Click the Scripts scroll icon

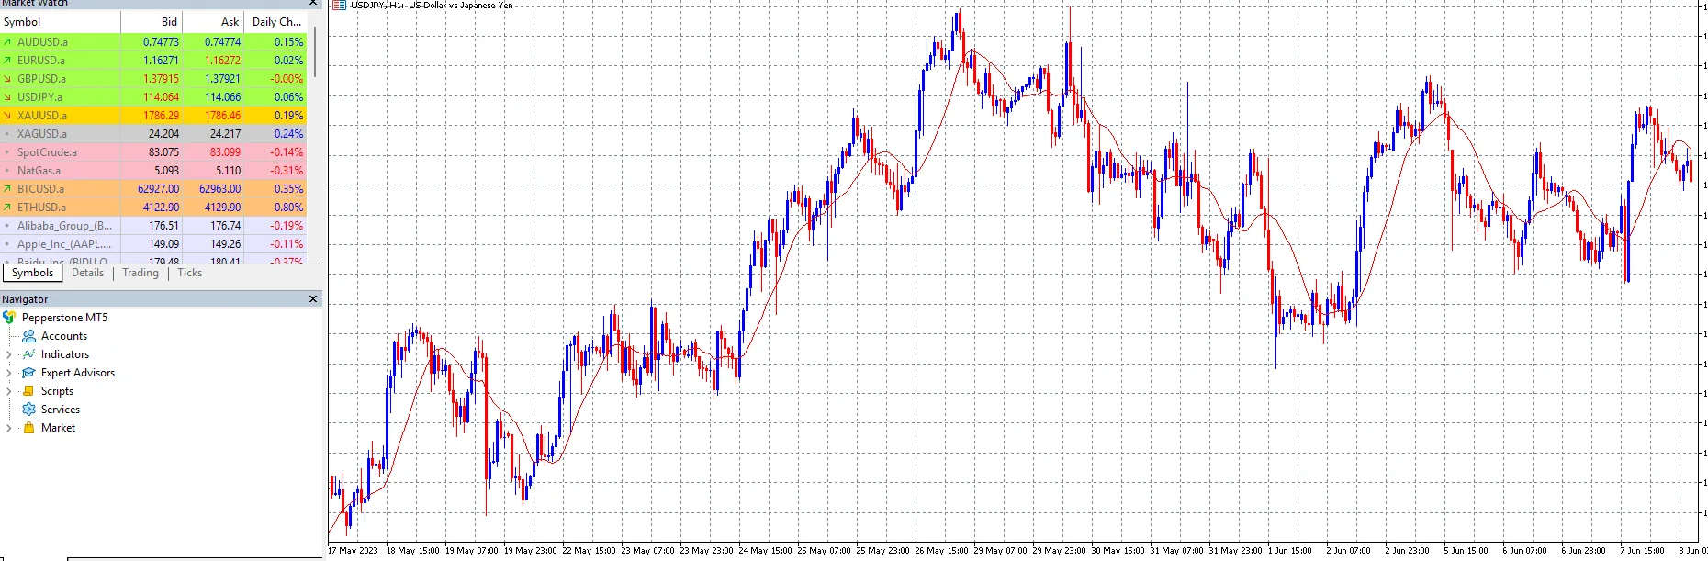[x=28, y=391]
